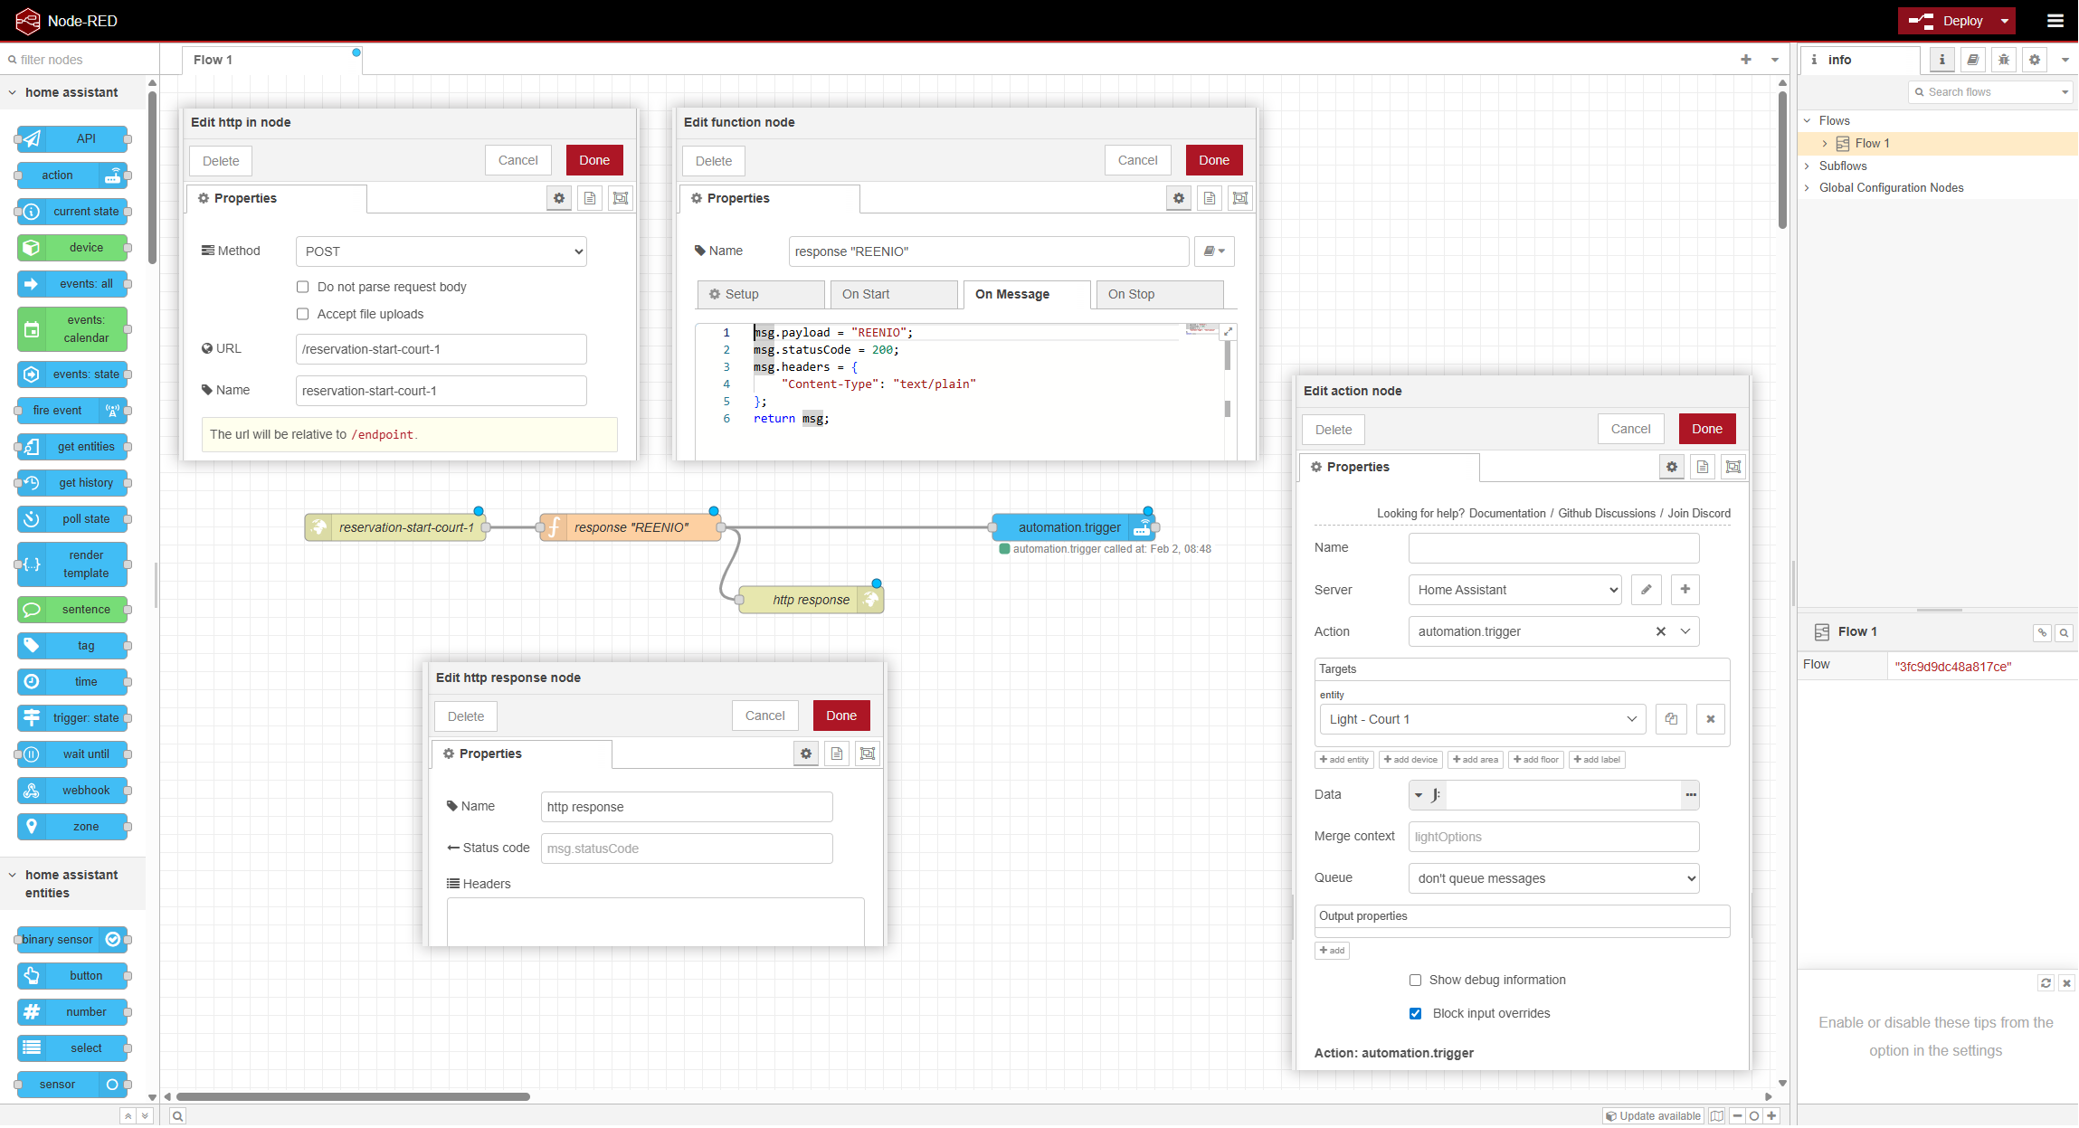Click the canvas horizontal scrollbar
Screen dimensions: 2079x1128
click(353, 1096)
